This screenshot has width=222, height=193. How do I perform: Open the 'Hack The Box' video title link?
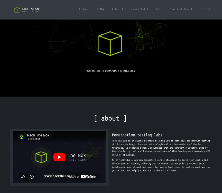click(38, 135)
